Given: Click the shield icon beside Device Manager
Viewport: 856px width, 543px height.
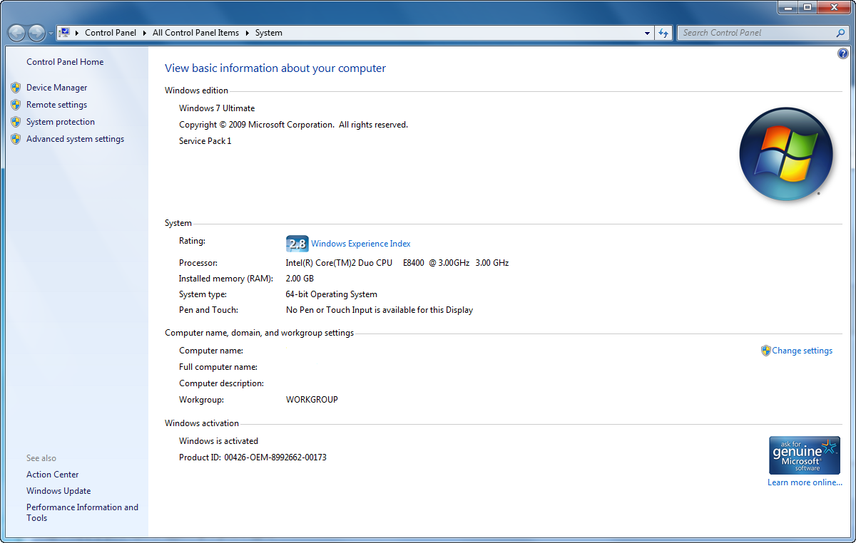Looking at the screenshot, I should (x=16, y=88).
